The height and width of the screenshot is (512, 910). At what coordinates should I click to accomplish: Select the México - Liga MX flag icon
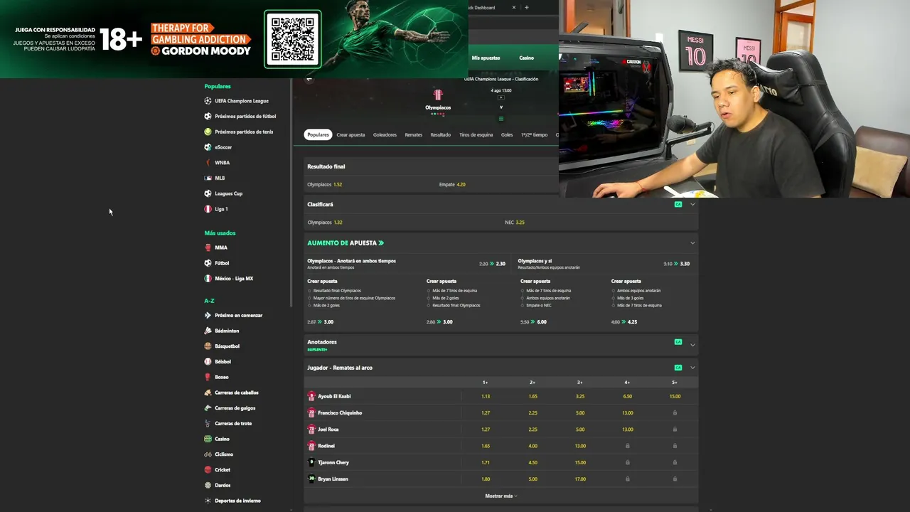(x=208, y=279)
